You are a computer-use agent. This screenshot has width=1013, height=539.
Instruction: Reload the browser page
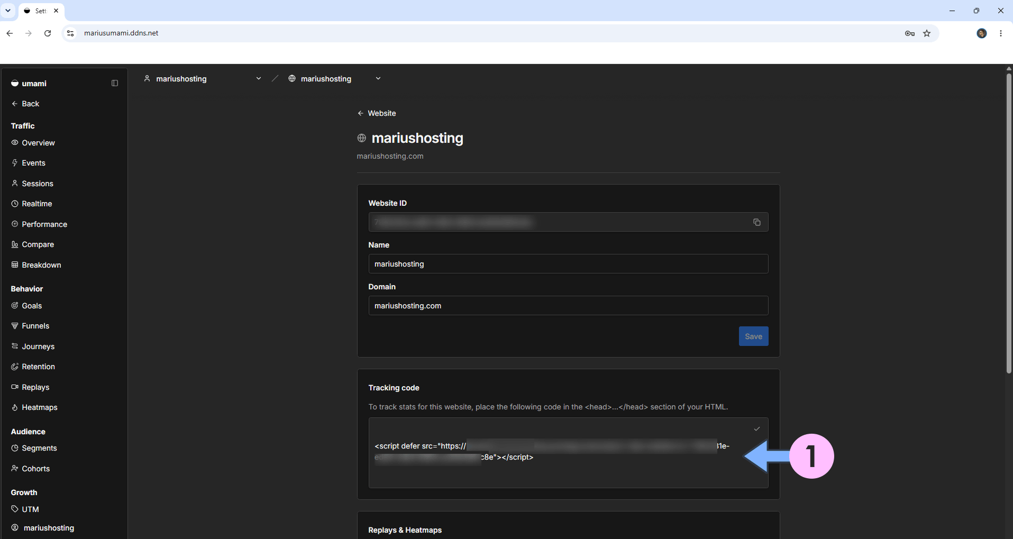pos(48,33)
